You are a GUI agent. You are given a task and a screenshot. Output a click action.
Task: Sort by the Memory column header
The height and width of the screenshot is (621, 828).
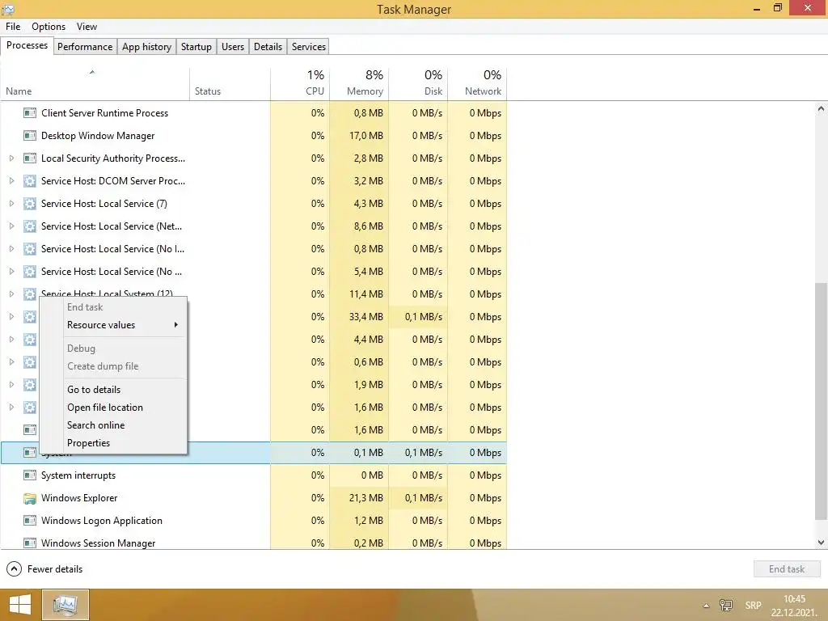359,83
